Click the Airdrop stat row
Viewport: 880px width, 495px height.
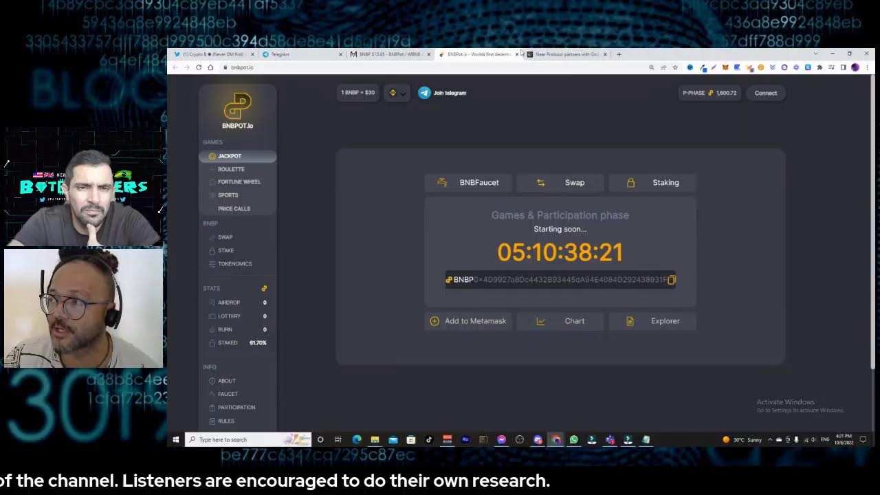237,302
